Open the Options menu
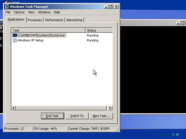 pos(19,12)
